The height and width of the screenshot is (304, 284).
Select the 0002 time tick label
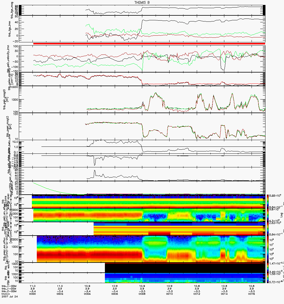(60, 294)
